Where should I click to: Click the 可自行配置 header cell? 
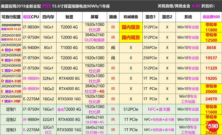11,17
